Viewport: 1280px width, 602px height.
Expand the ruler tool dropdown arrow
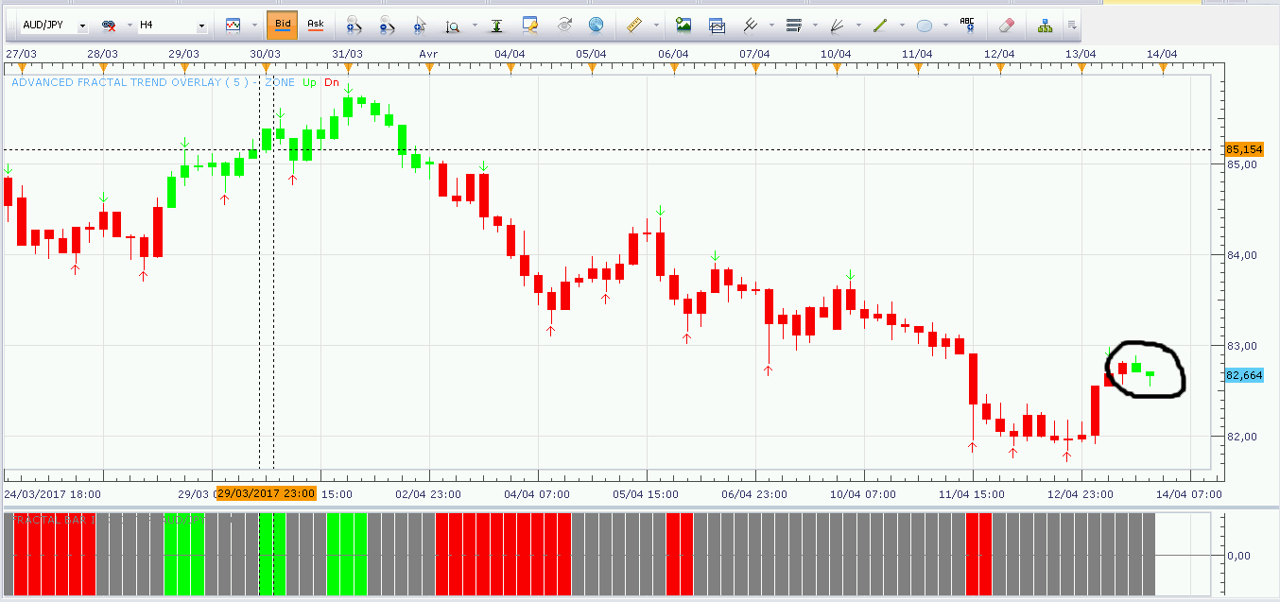[656, 26]
